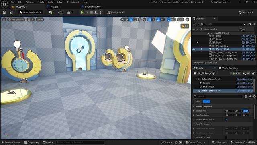
Task: Toggle visibility of BP_Pickup_Key2
Action: click(x=194, y=49)
